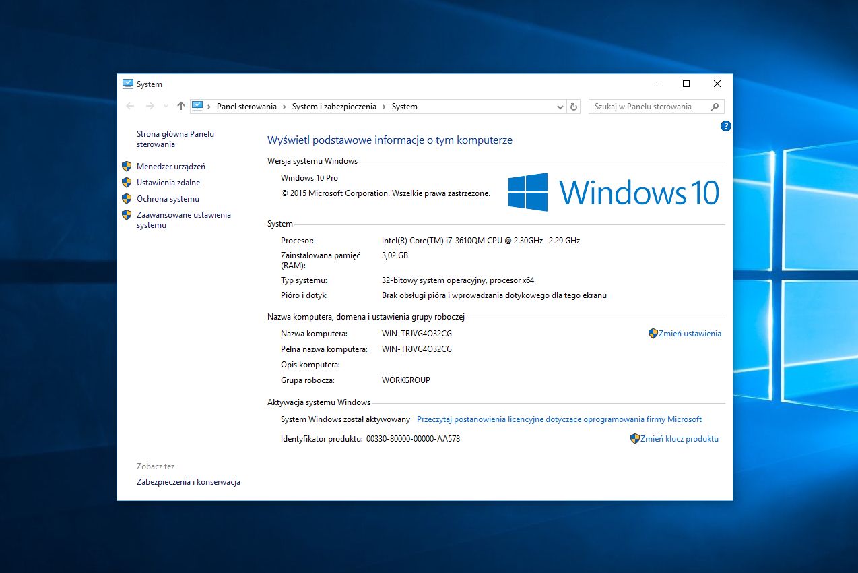
Task: Go up one level with Up arrow
Action: coord(180,106)
